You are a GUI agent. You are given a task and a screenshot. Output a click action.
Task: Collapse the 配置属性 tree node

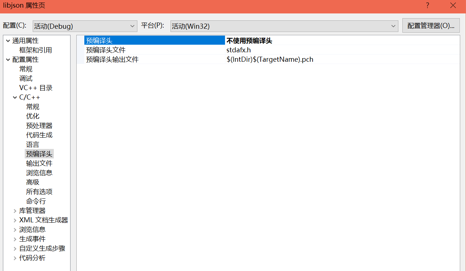point(8,60)
